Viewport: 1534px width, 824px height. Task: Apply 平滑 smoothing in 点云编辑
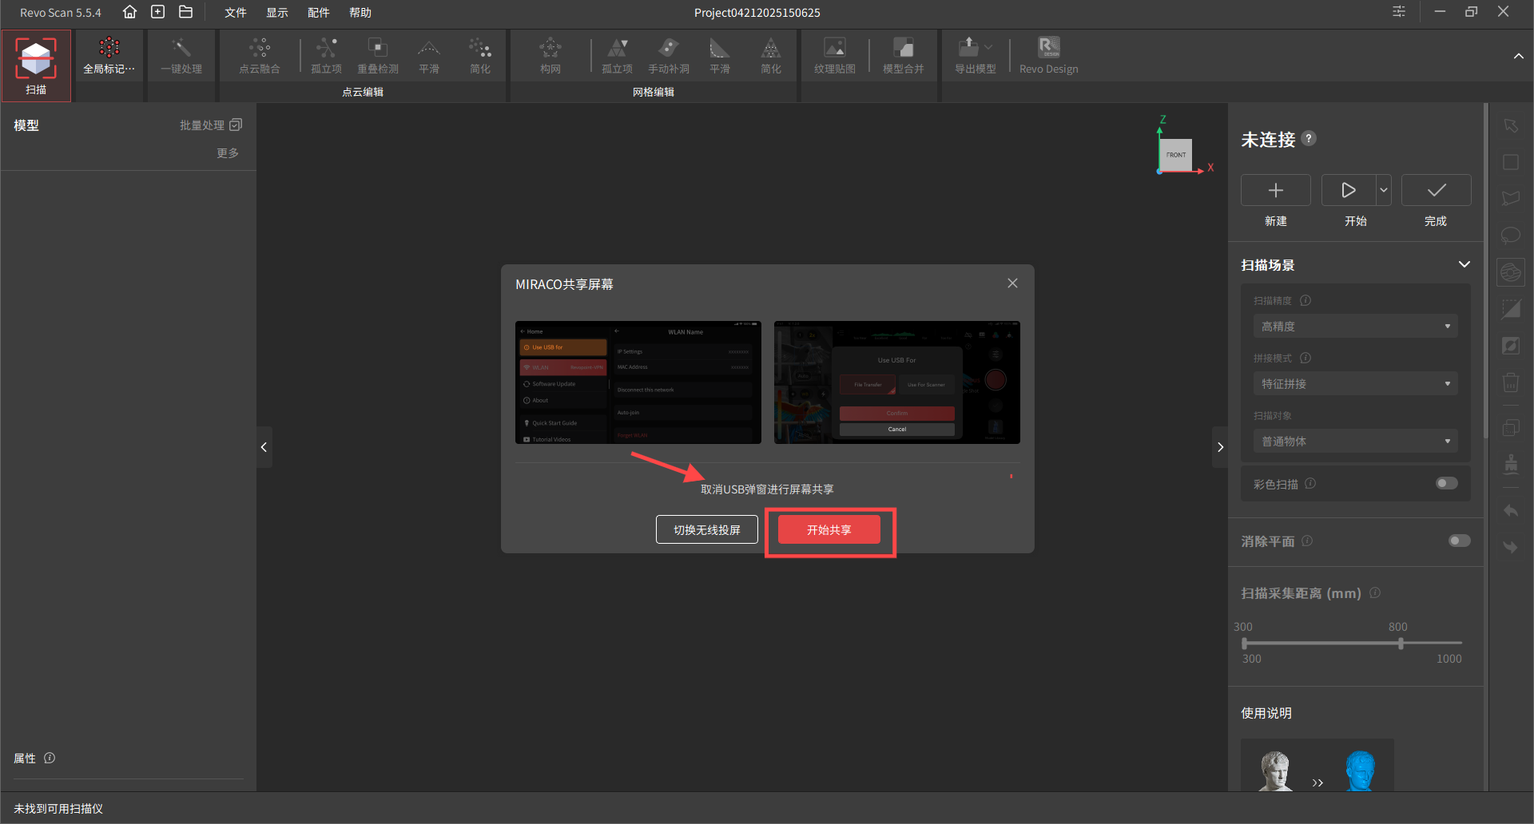point(429,57)
